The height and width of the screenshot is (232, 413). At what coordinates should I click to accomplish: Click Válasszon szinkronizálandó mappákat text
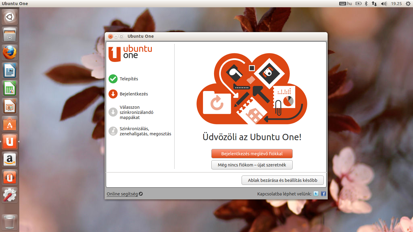pos(137,112)
